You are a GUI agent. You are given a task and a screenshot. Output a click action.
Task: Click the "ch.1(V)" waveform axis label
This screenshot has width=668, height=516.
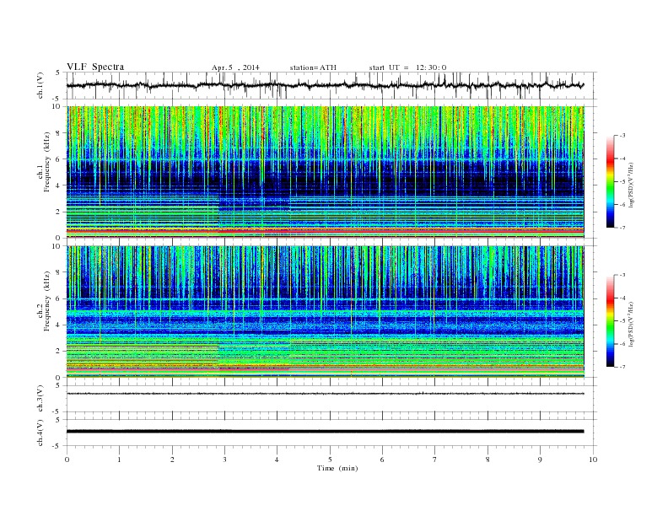click(40, 85)
